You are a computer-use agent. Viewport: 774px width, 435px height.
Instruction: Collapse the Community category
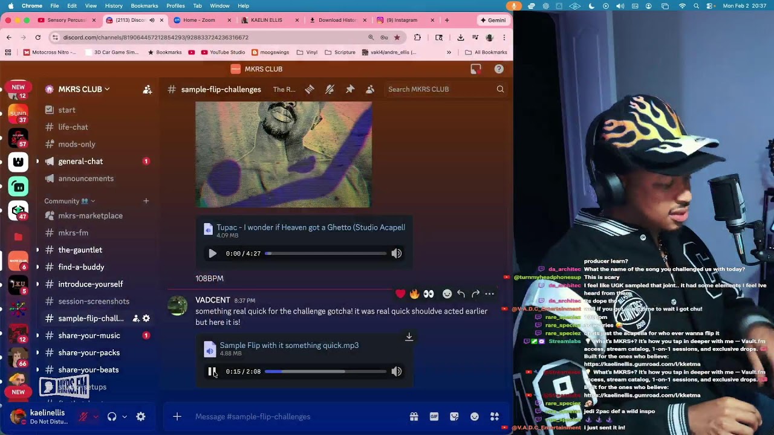[69, 201]
